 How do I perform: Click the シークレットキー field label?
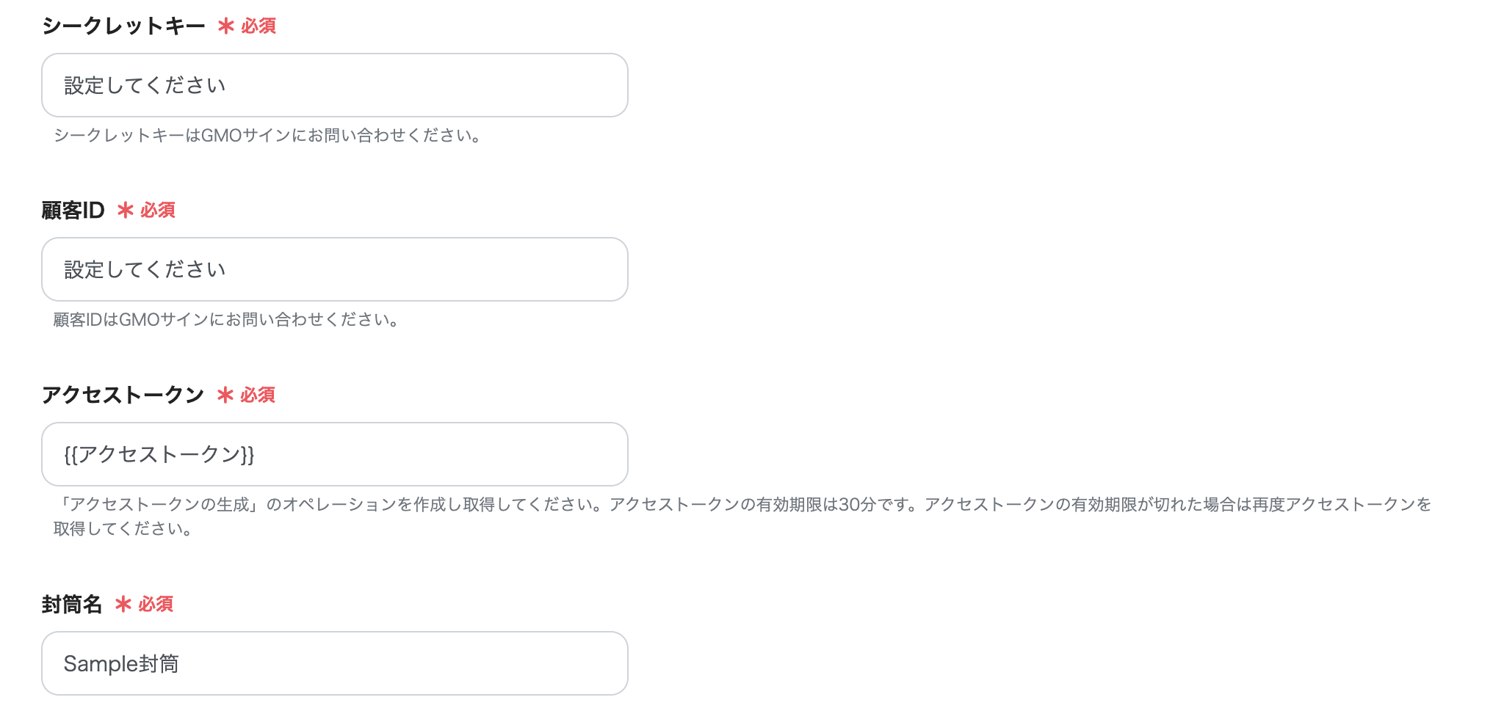coord(123,26)
